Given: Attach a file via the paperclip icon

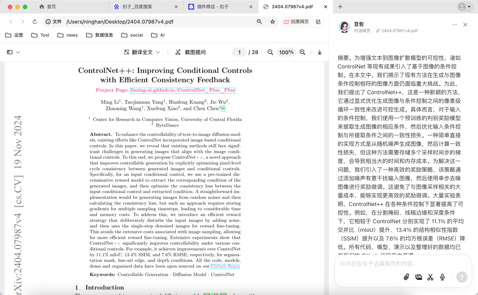Looking at the screenshot, I should coord(407,277).
